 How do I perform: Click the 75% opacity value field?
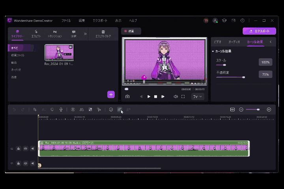(x=265, y=74)
